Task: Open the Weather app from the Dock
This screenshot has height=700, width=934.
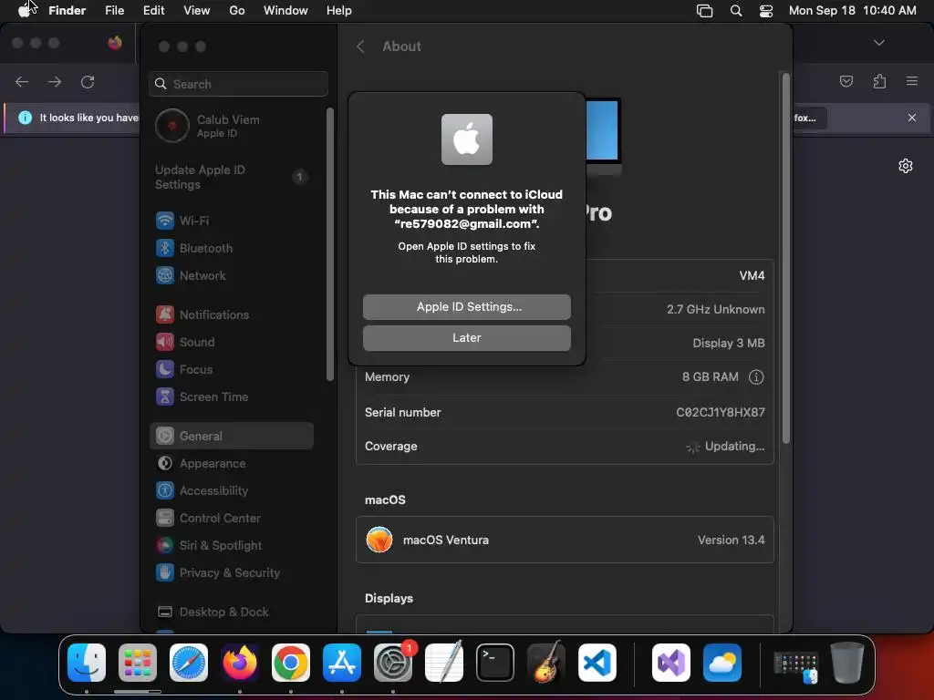Action: (722, 663)
